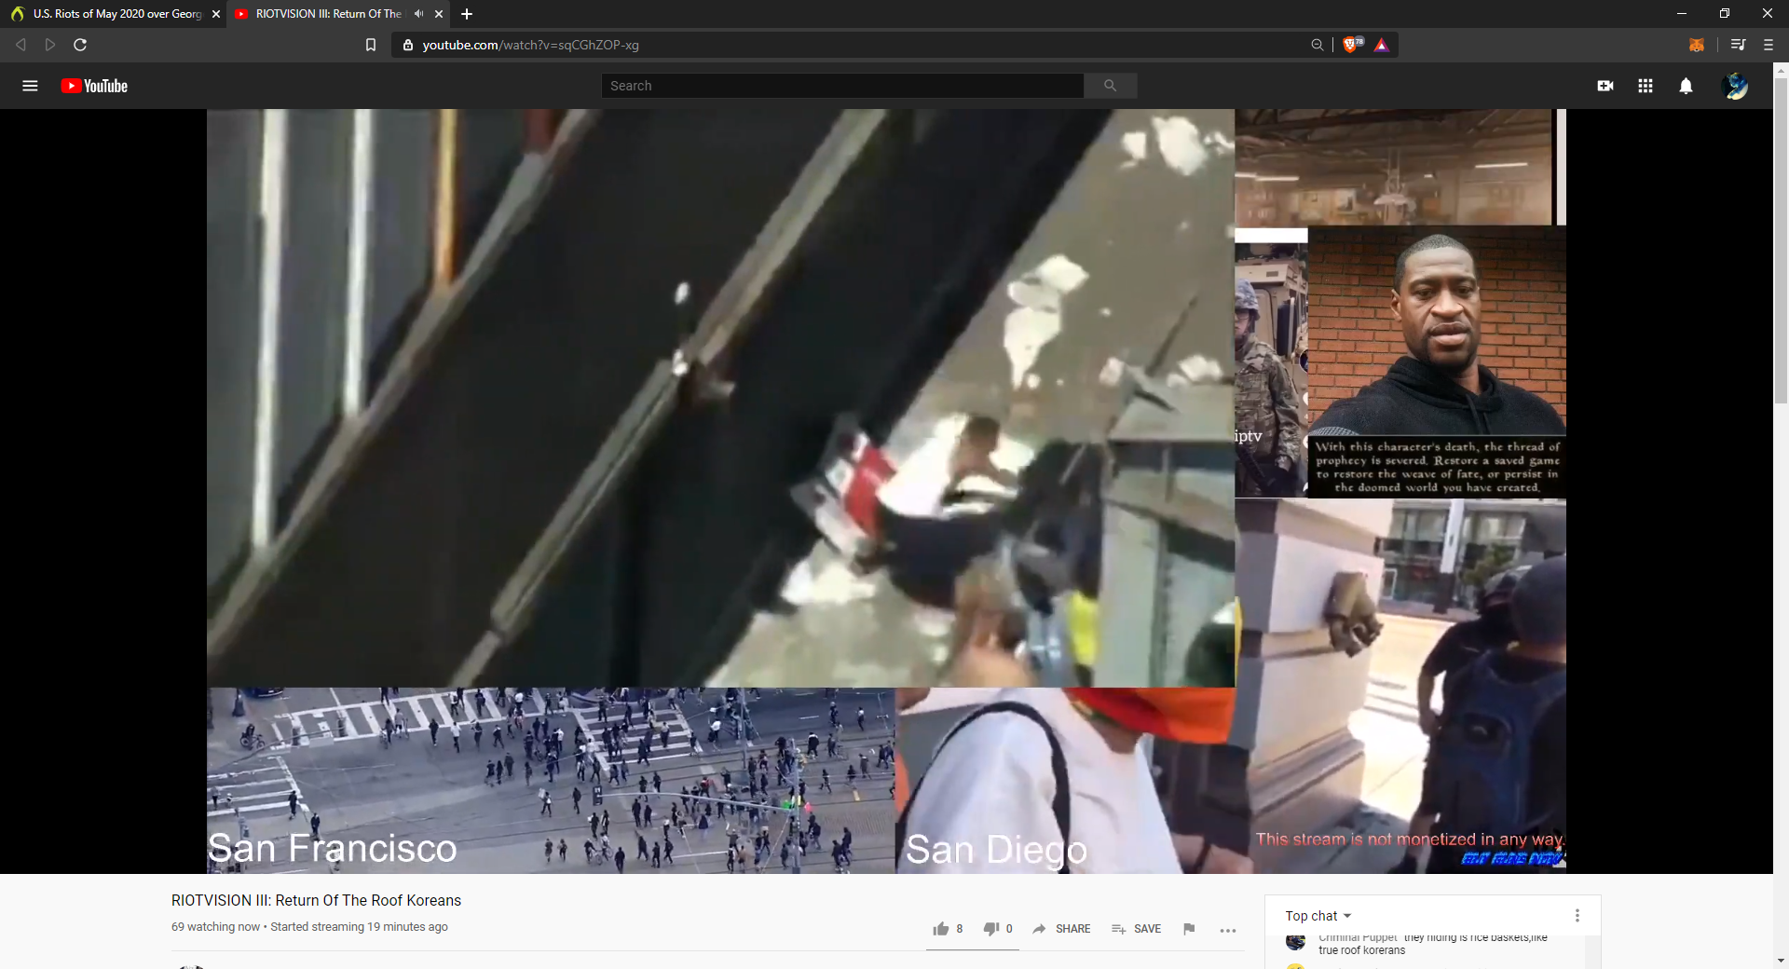Click the live stream video player
The image size is (1789, 969).
coord(886,491)
